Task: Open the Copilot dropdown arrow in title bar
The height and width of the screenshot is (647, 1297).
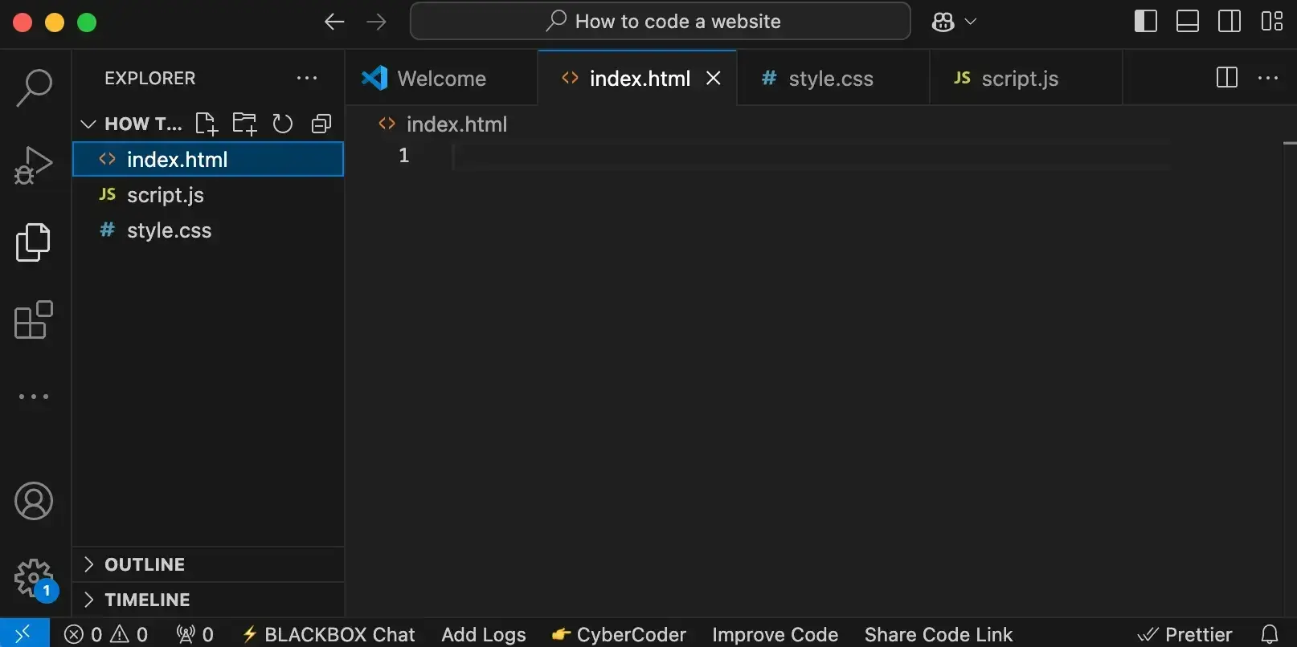Action: [971, 22]
